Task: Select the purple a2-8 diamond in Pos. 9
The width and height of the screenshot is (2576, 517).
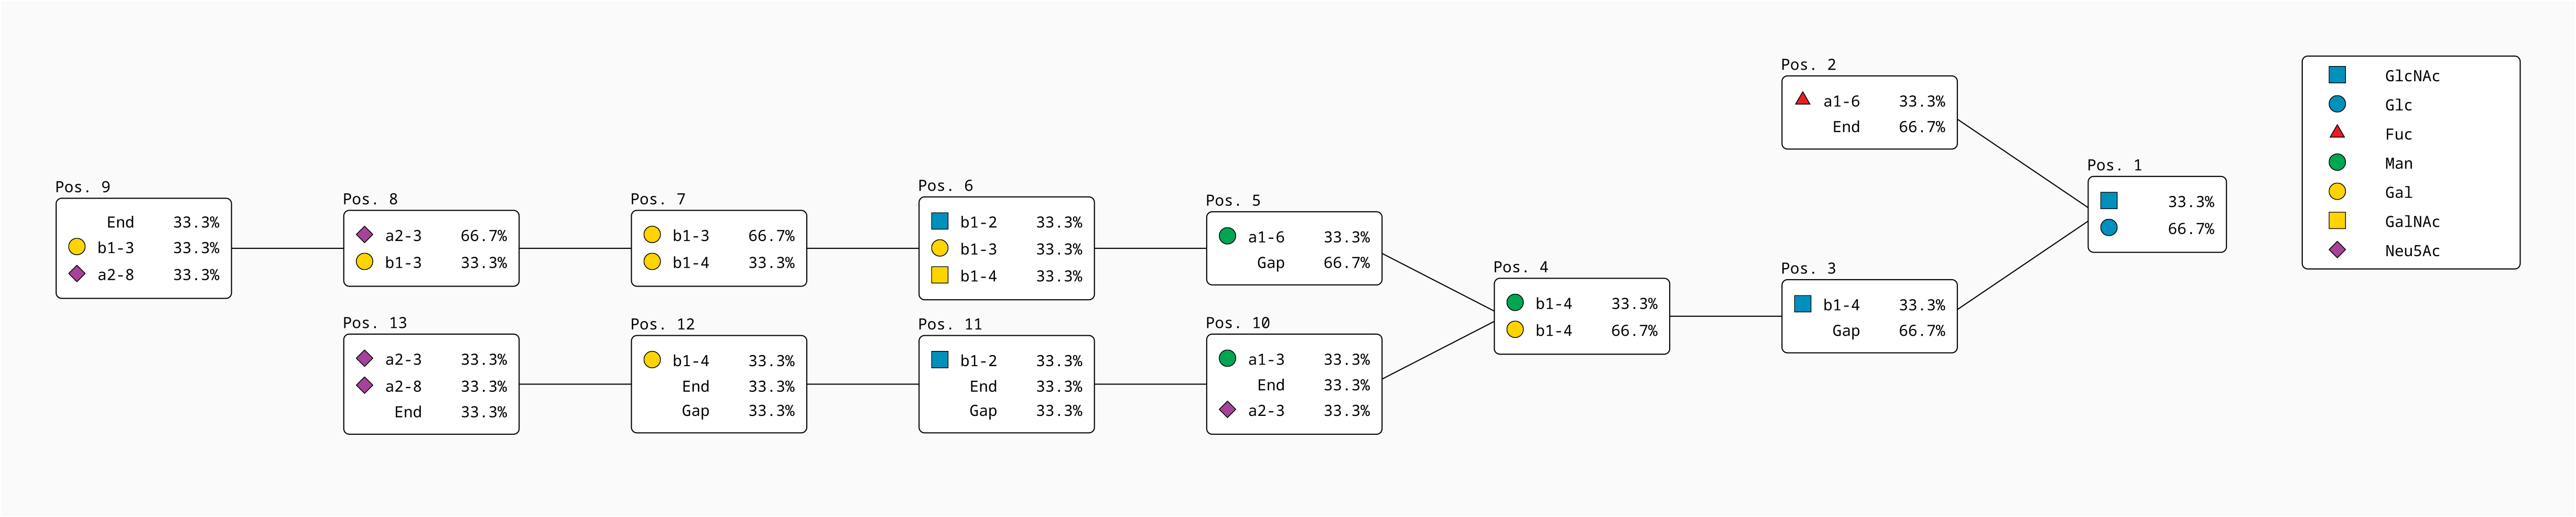Action: (77, 274)
